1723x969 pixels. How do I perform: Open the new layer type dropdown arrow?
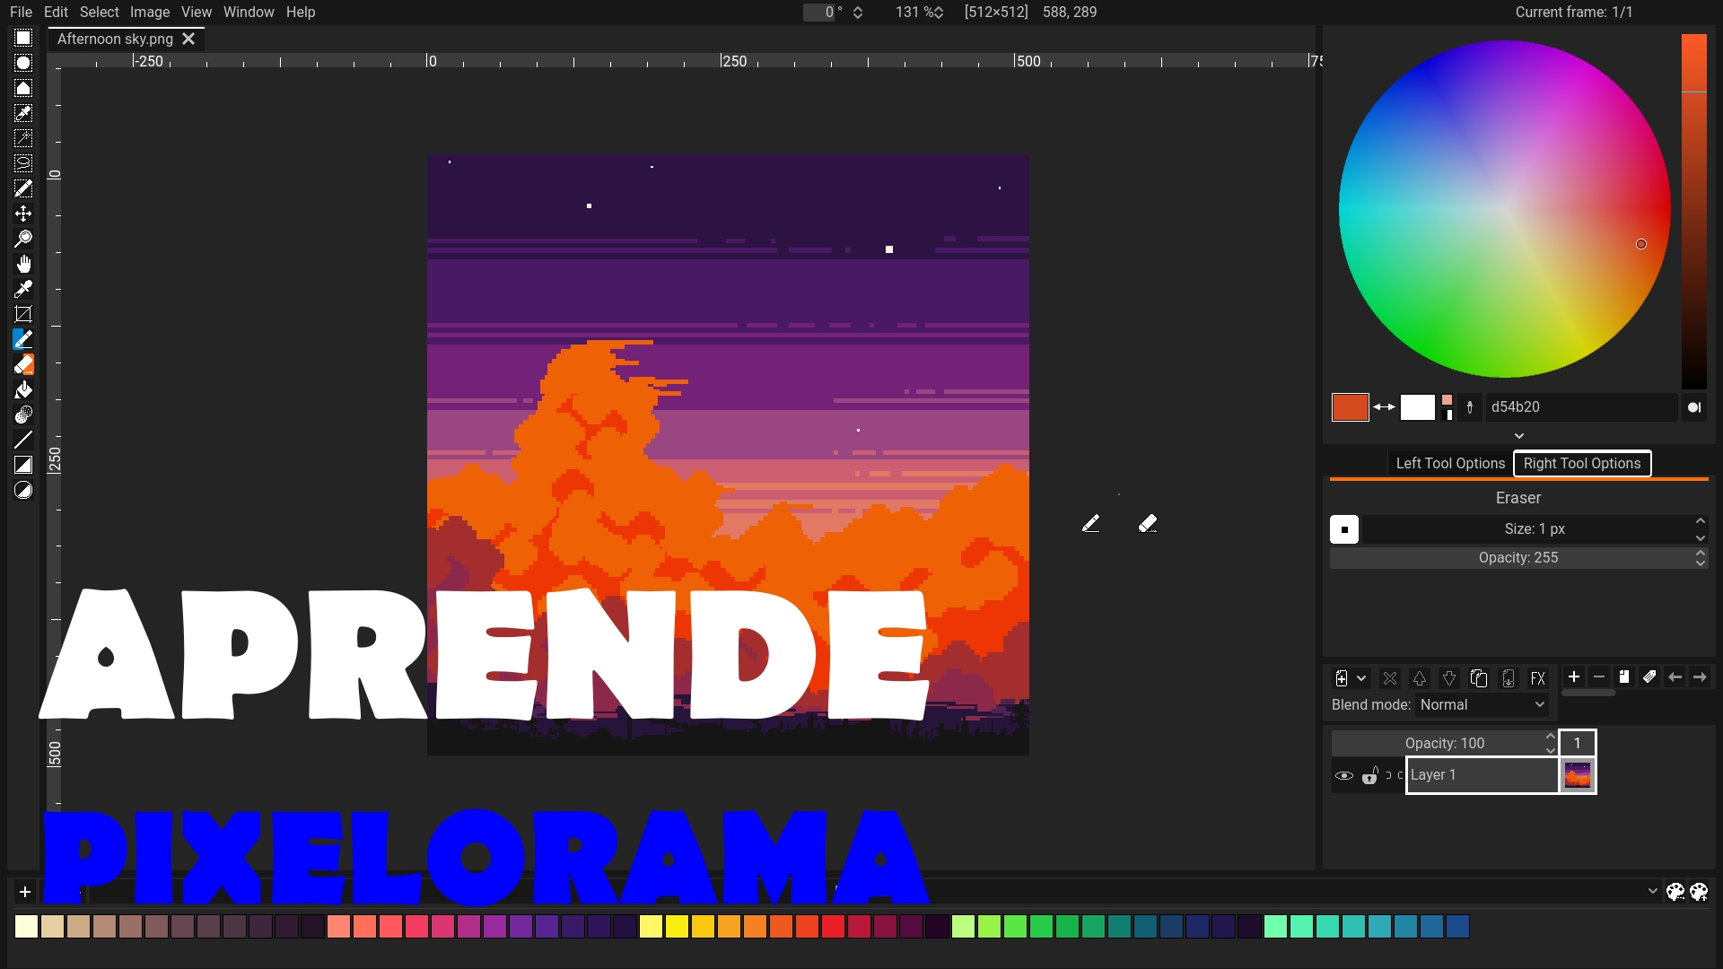pyautogui.click(x=1361, y=678)
